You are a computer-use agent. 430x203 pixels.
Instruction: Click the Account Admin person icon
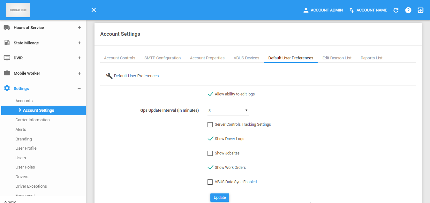pos(306,10)
